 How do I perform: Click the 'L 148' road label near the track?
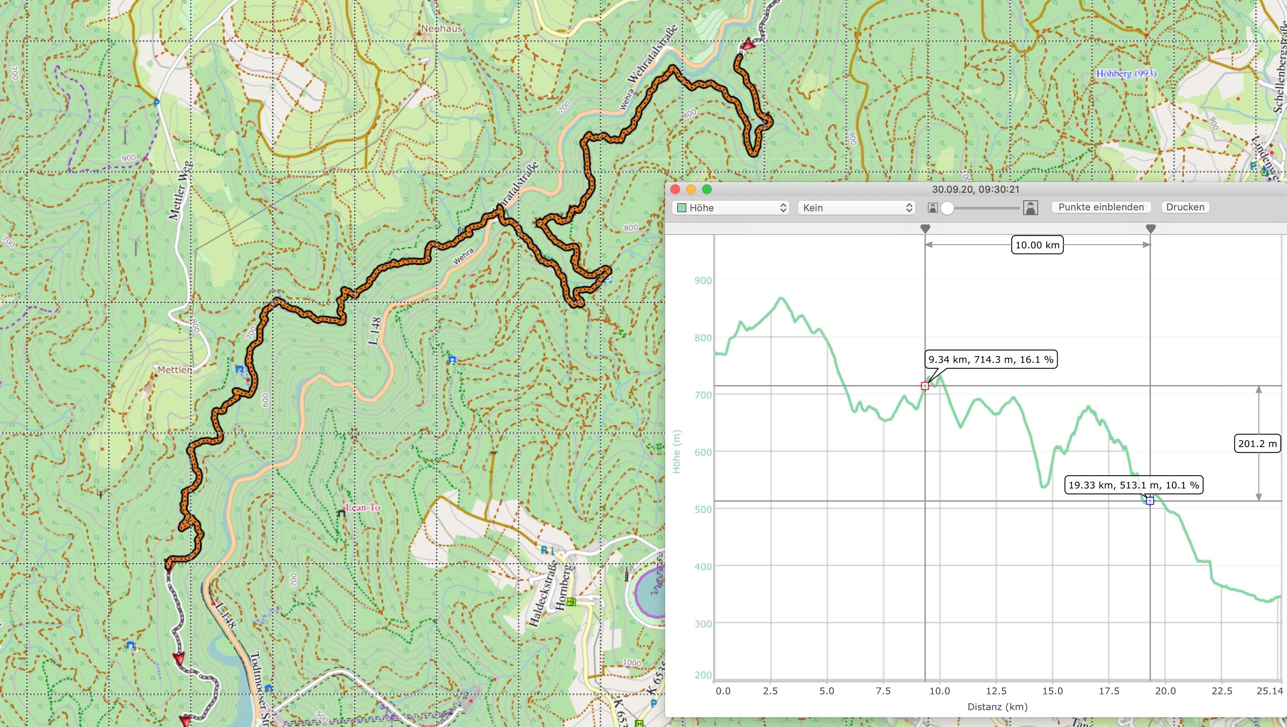point(375,330)
